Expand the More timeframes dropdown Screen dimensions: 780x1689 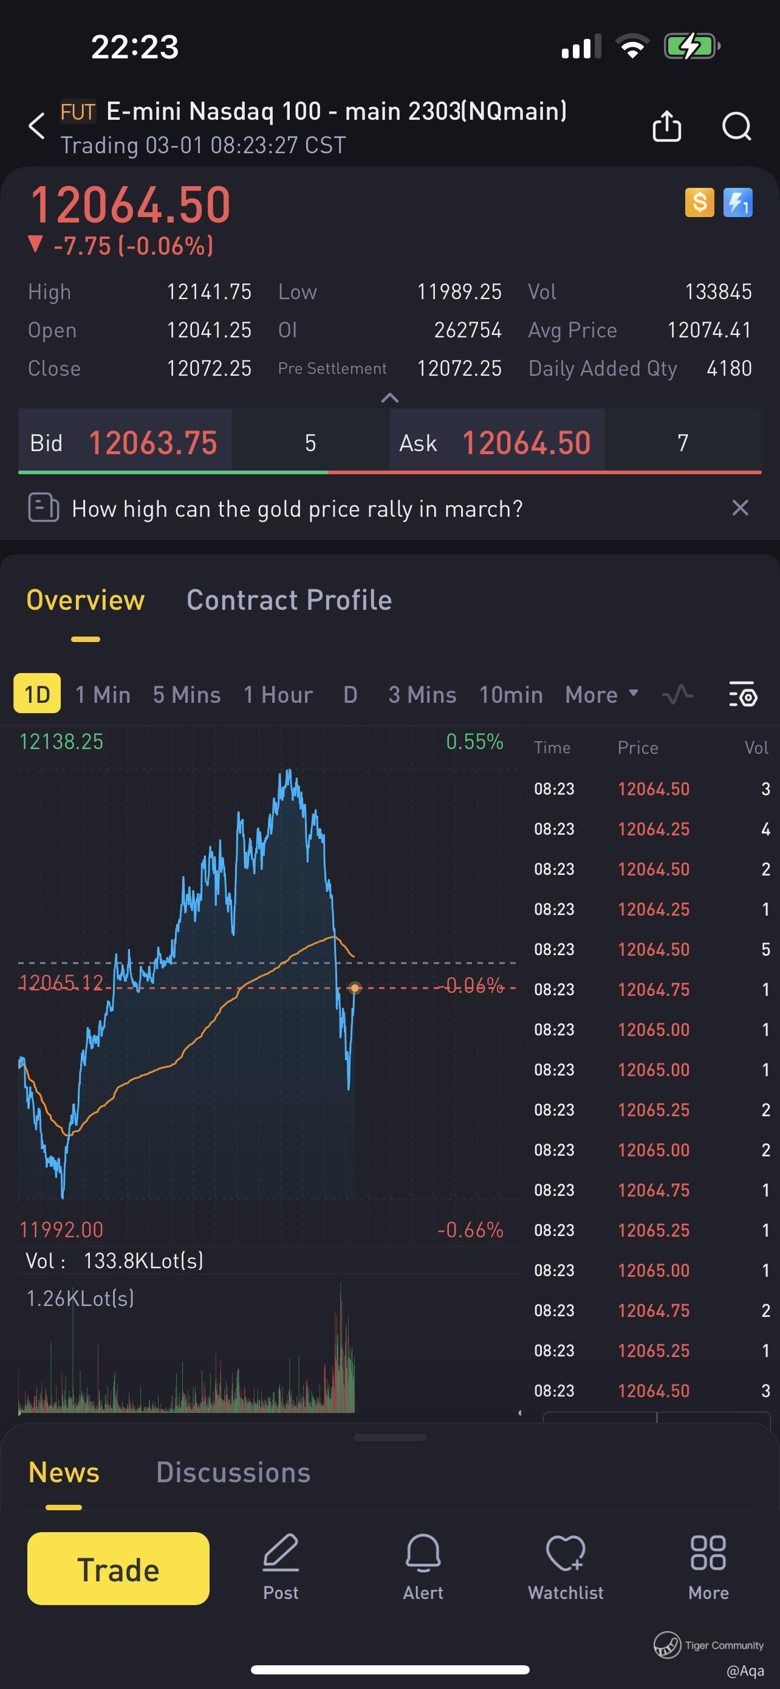(601, 694)
